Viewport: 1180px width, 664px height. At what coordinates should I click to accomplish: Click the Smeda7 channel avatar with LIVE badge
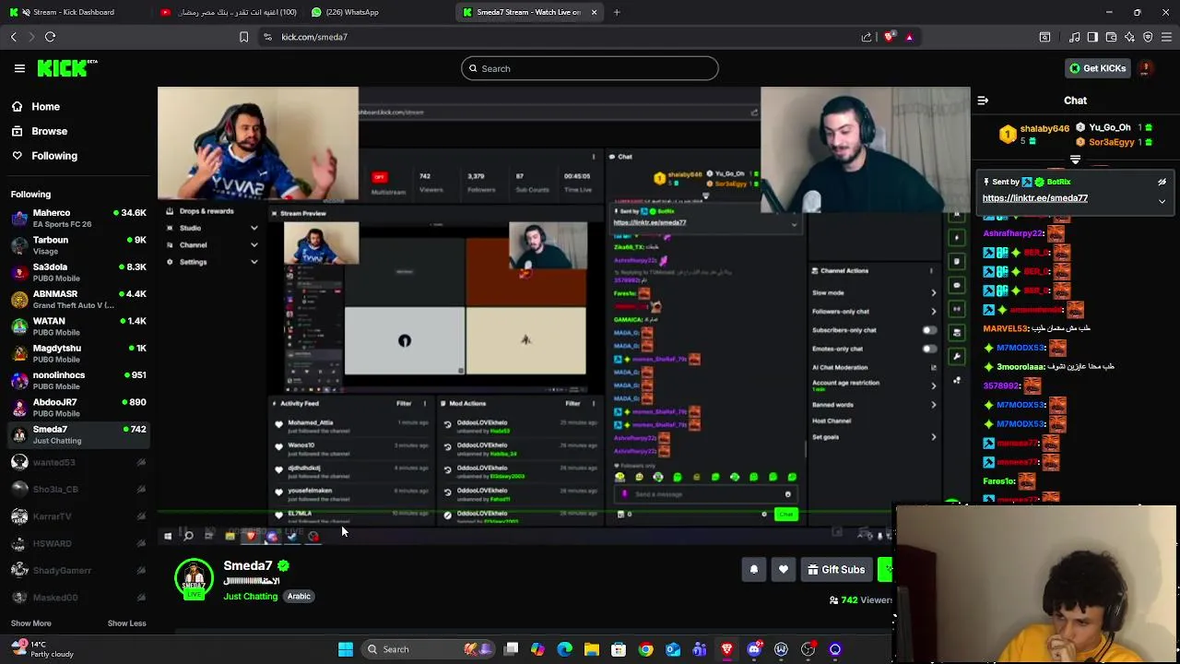point(194,579)
